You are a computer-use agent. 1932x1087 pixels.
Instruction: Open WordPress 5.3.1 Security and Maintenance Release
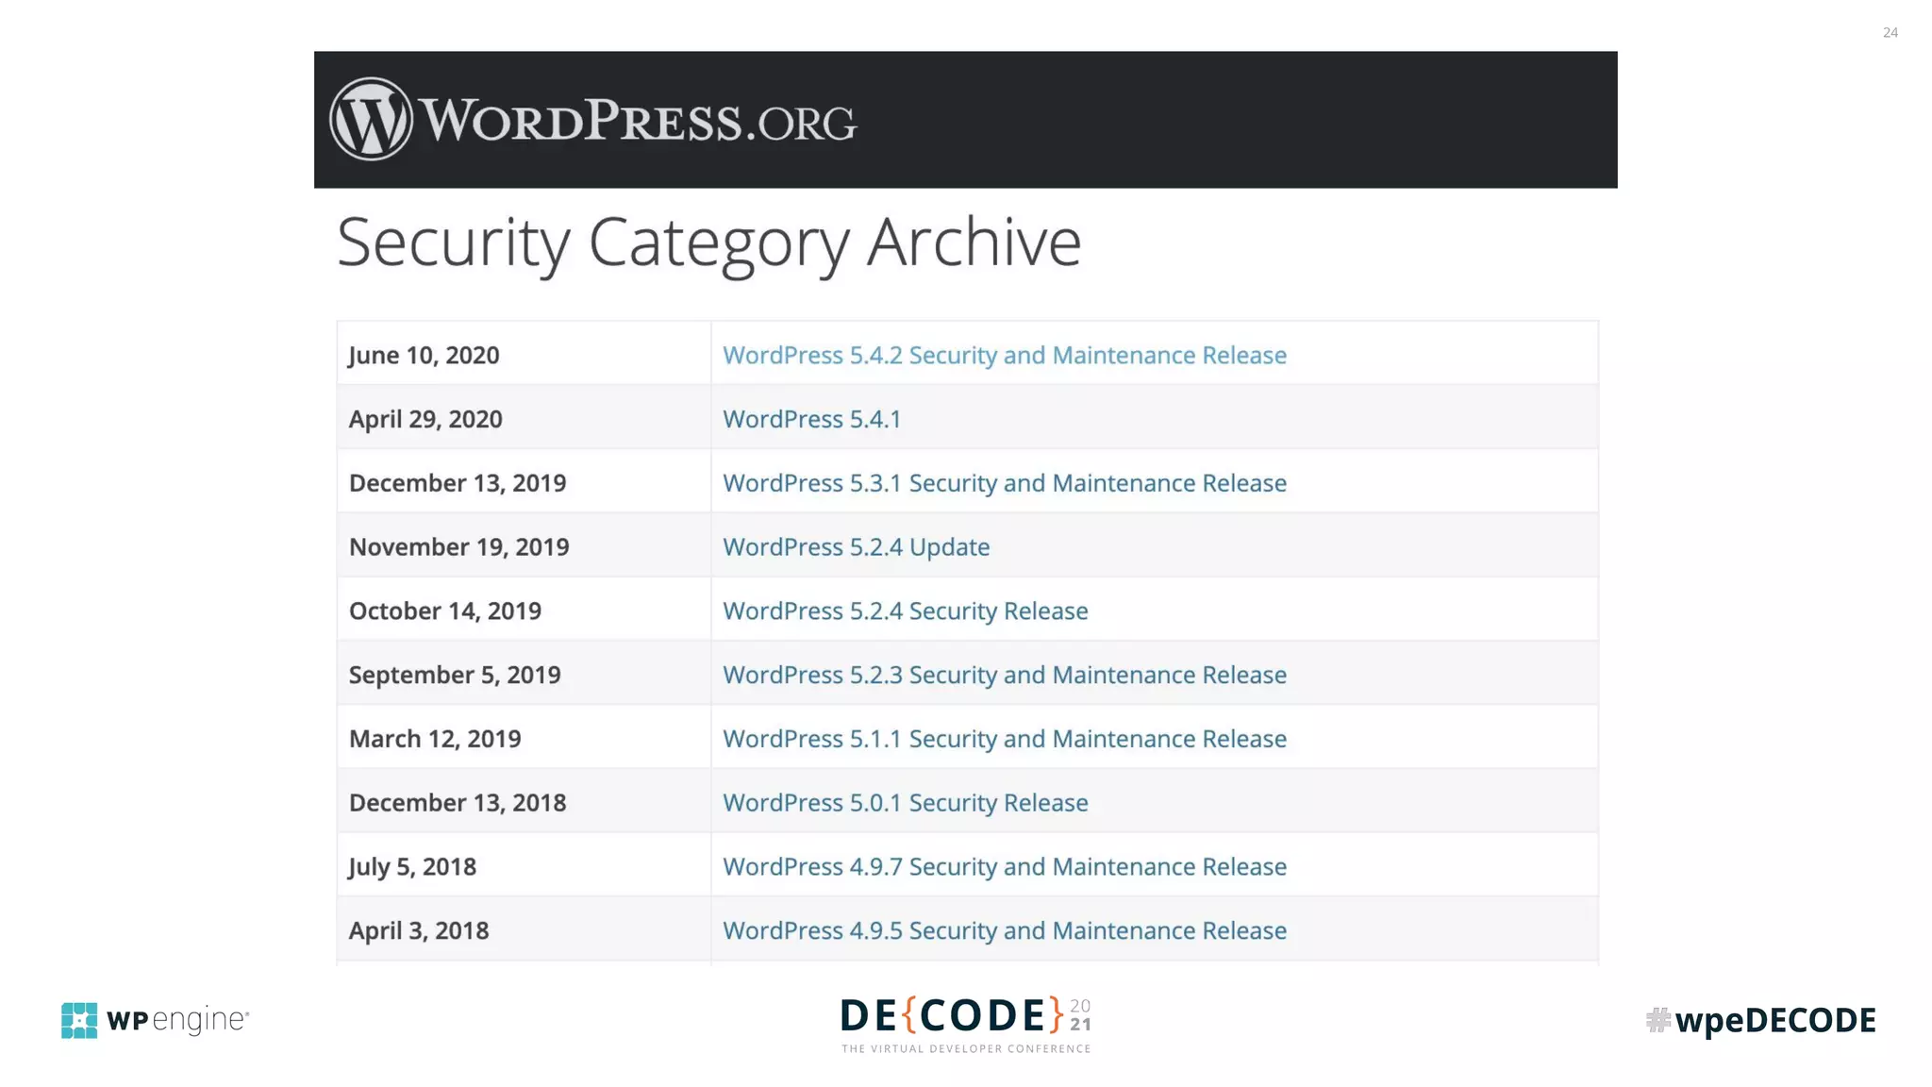1004,483
